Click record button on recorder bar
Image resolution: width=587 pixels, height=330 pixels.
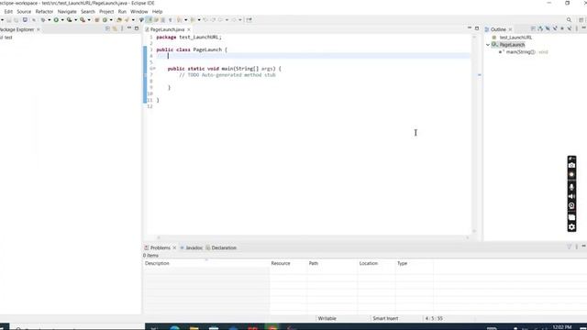coord(571,175)
